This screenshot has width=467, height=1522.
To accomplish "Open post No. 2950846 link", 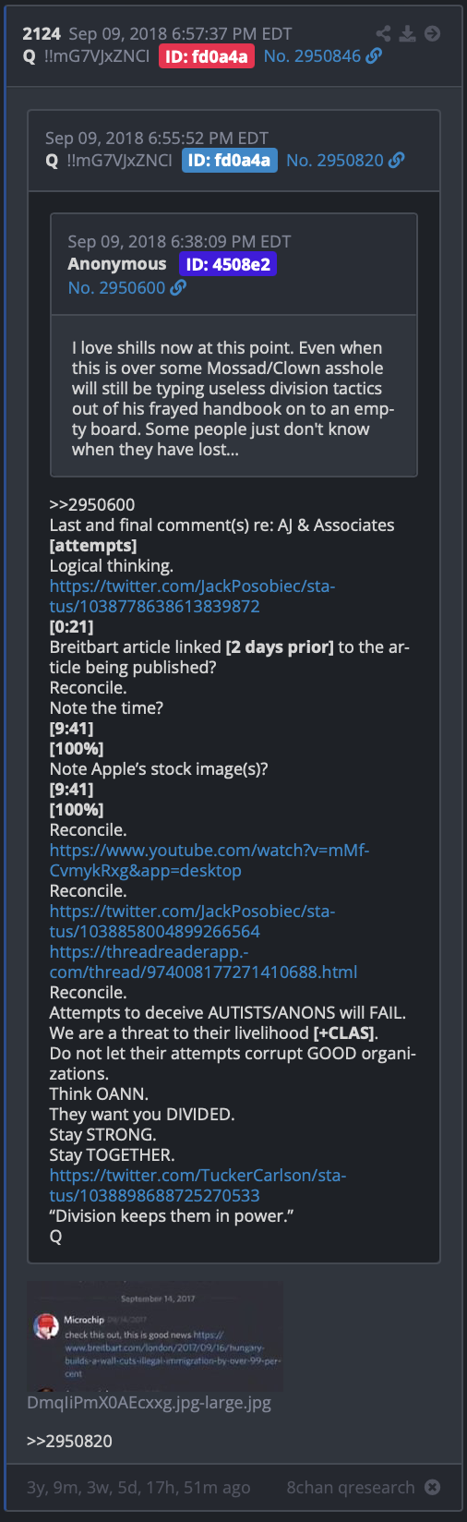I will [x=312, y=56].
